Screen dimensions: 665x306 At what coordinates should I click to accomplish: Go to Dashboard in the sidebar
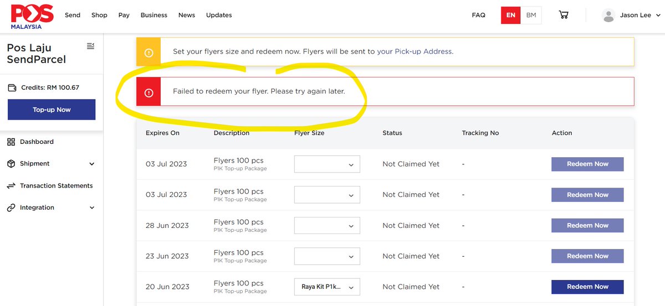(37, 142)
